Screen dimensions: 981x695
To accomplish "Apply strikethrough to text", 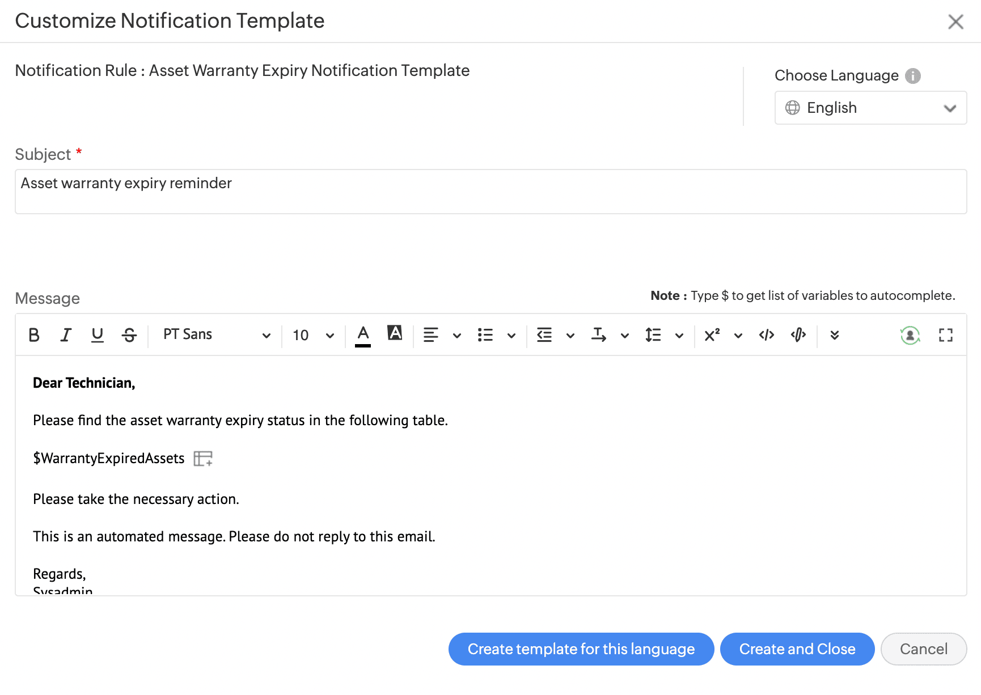I will 129,335.
